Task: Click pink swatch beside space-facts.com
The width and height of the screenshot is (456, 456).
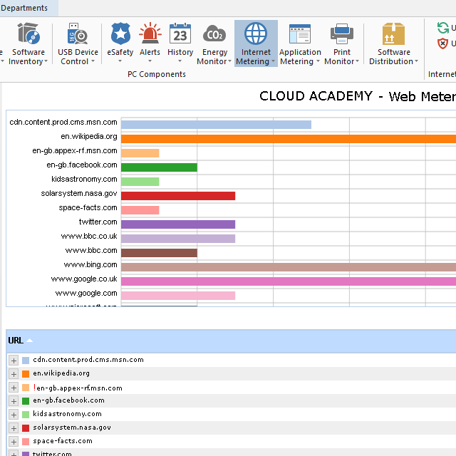Action: (26, 442)
